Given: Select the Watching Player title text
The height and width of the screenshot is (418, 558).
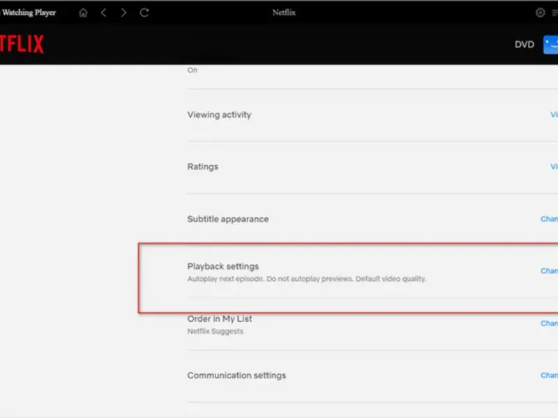Looking at the screenshot, I should [x=29, y=13].
